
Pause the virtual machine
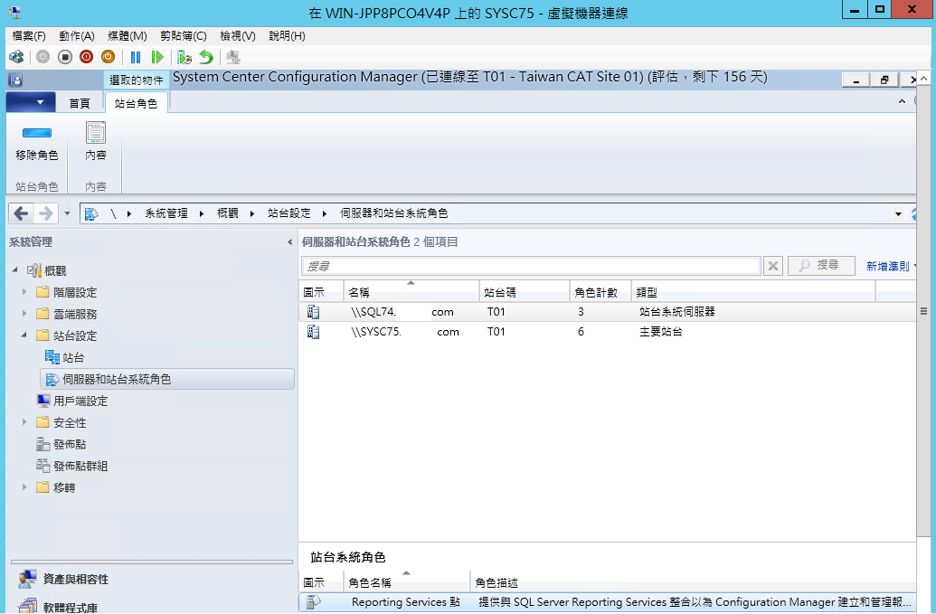(x=136, y=57)
